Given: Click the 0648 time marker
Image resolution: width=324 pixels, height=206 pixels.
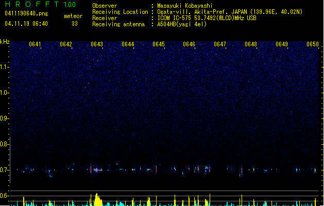Looking at the screenshot, I should click(251, 44).
